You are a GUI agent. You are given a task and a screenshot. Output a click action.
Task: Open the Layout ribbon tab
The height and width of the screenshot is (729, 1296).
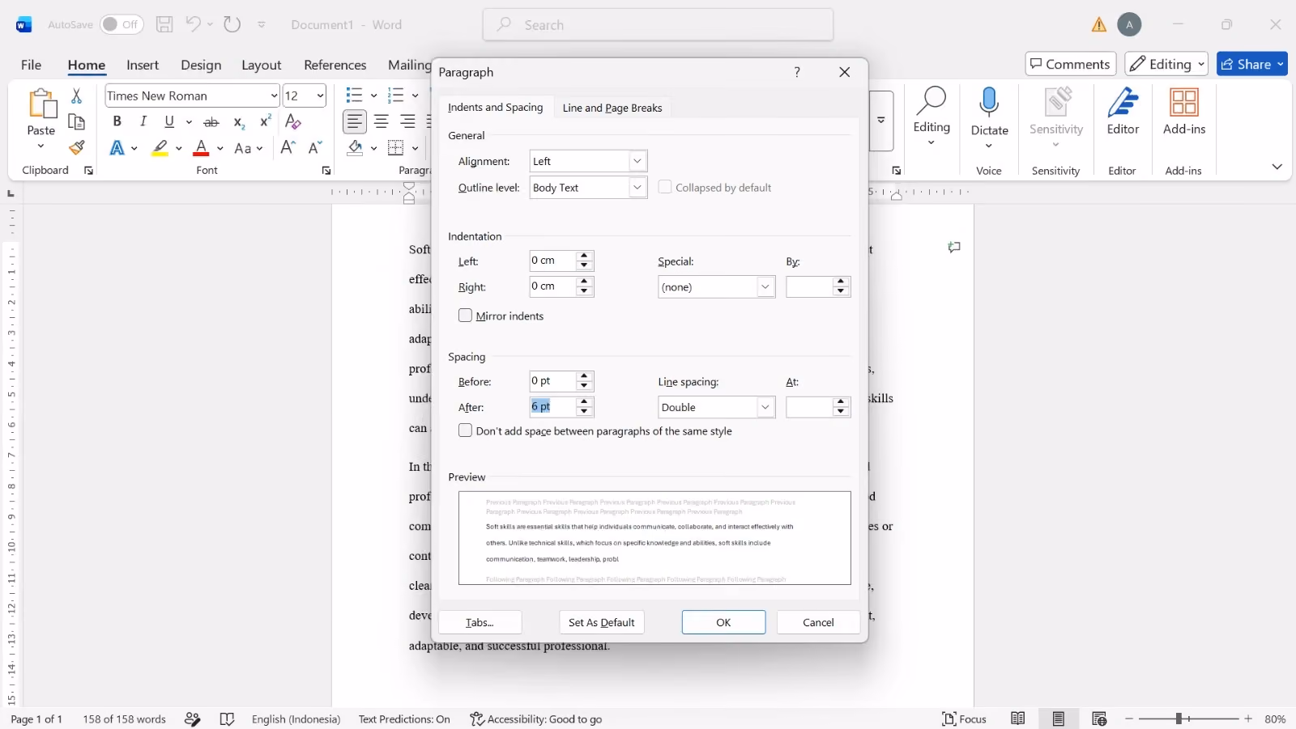pos(262,65)
